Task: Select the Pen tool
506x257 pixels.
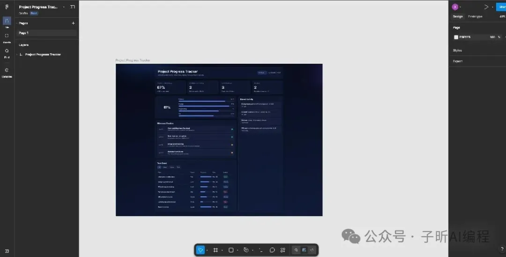Action: [246, 250]
